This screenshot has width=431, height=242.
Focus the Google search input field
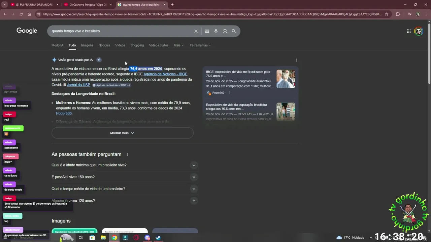(x=121, y=31)
